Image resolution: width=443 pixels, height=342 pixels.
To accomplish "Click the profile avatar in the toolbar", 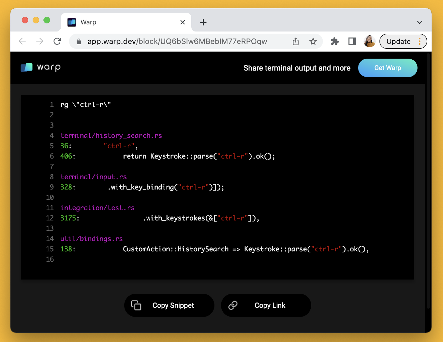I will (x=369, y=41).
